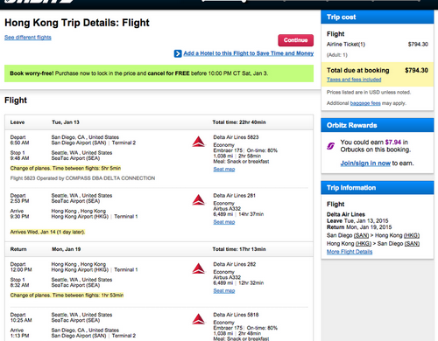Open the baggage fees link
The width and height of the screenshot is (438, 341).
tap(365, 103)
